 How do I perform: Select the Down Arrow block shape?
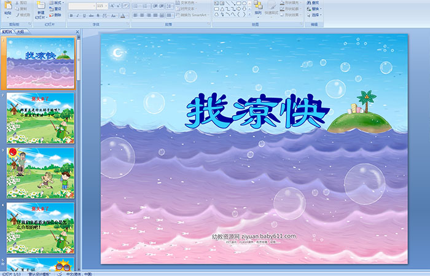tap(244, 9)
